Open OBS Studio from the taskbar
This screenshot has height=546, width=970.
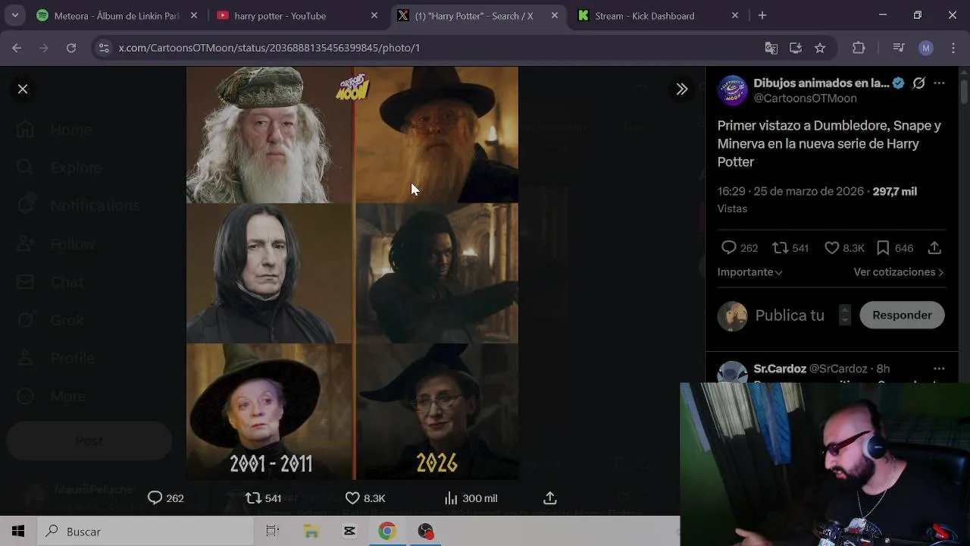click(425, 531)
